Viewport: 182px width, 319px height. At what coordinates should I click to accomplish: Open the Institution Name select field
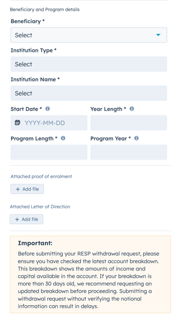tap(89, 93)
